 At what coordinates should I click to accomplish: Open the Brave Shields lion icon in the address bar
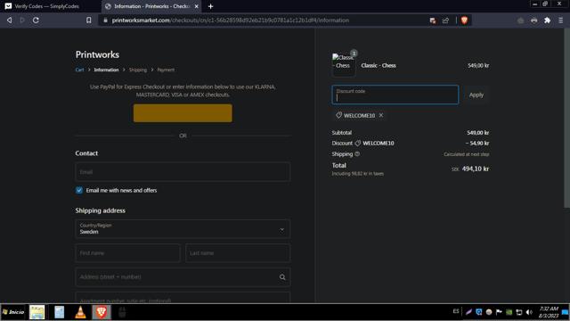(464, 21)
